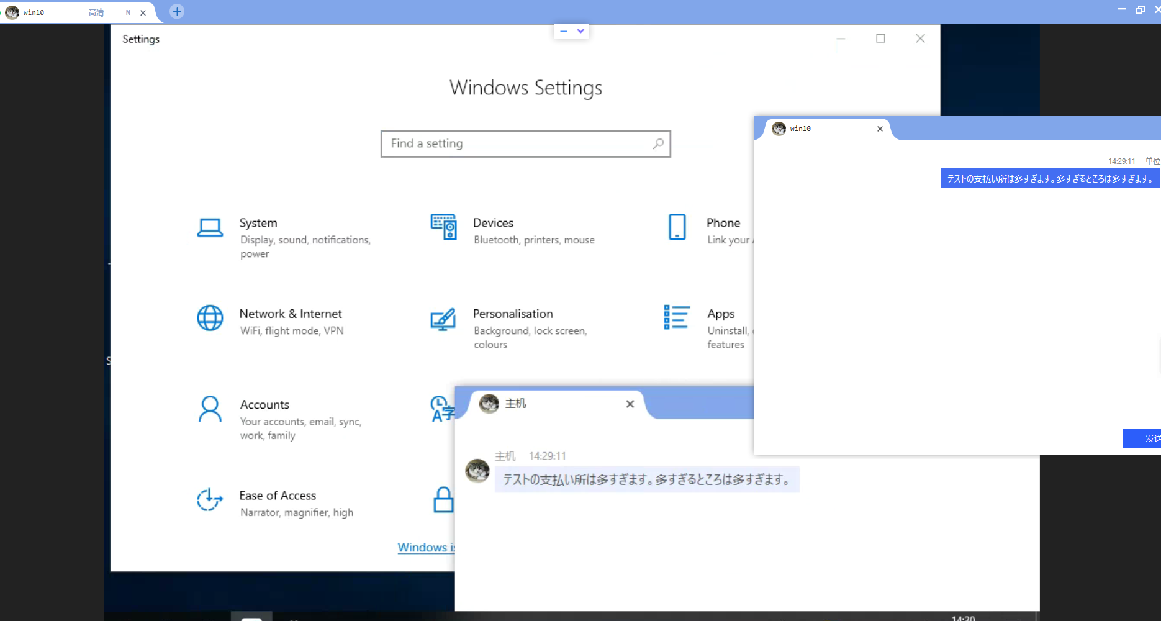Open System settings via the laptop icon

click(x=210, y=228)
